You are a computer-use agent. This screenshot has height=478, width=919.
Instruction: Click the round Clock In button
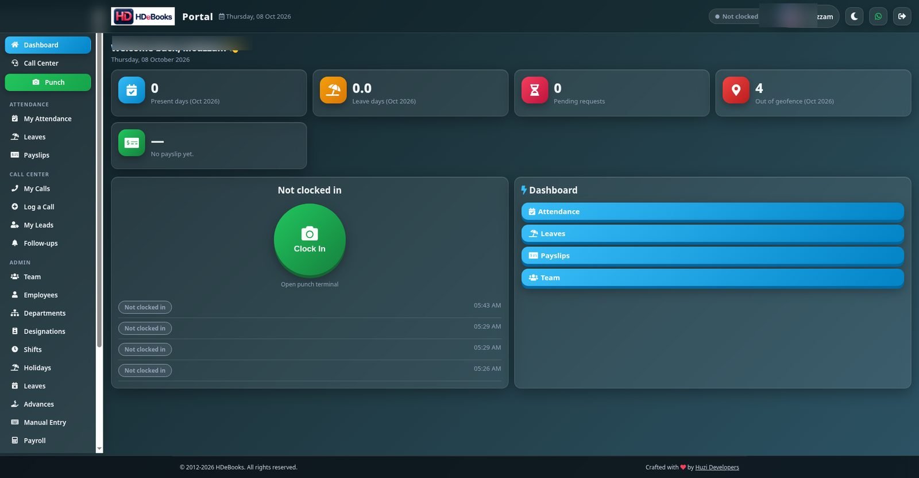pyautogui.click(x=310, y=240)
